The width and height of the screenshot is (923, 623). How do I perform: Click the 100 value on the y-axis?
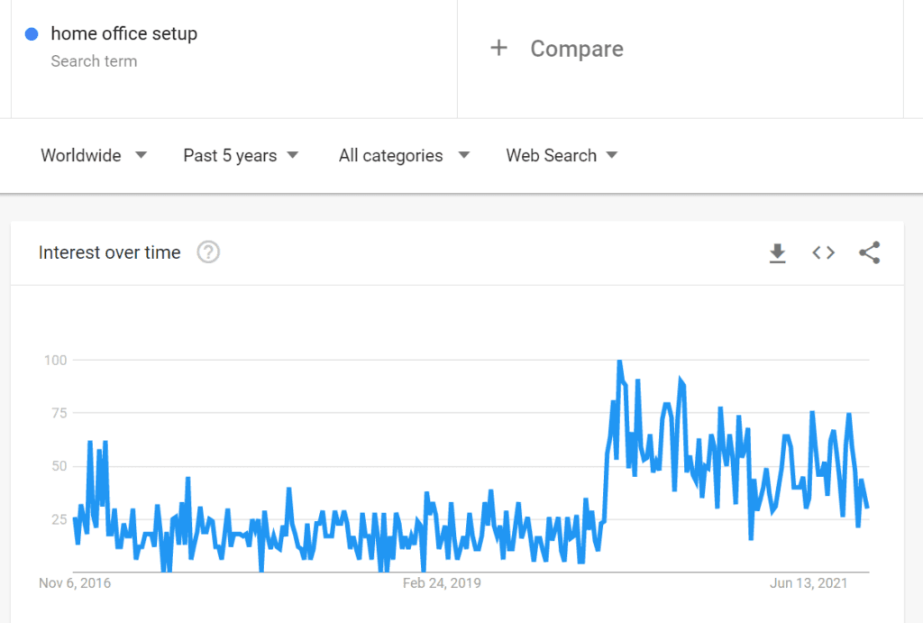pyautogui.click(x=55, y=361)
